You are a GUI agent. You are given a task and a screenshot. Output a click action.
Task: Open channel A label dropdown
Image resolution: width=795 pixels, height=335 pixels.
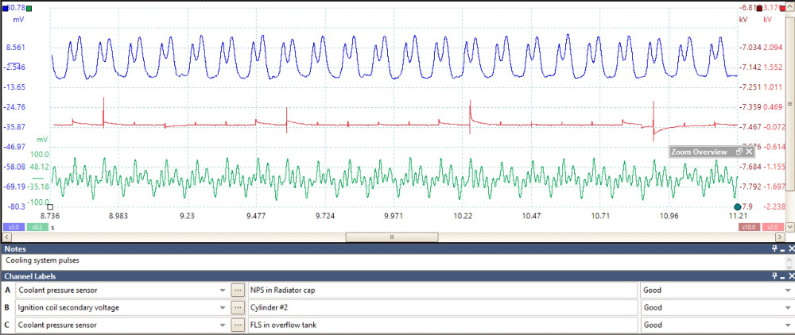point(223,290)
